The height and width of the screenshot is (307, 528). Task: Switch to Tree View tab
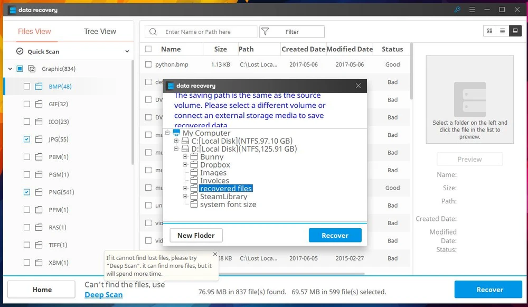[x=100, y=31]
